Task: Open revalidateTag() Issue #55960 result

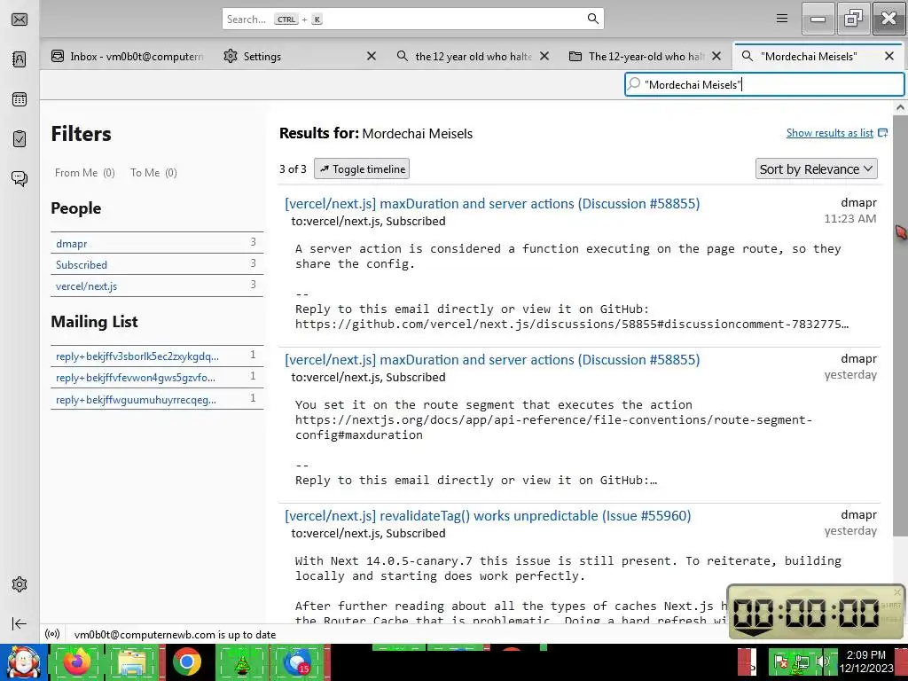Action: click(488, 516)
